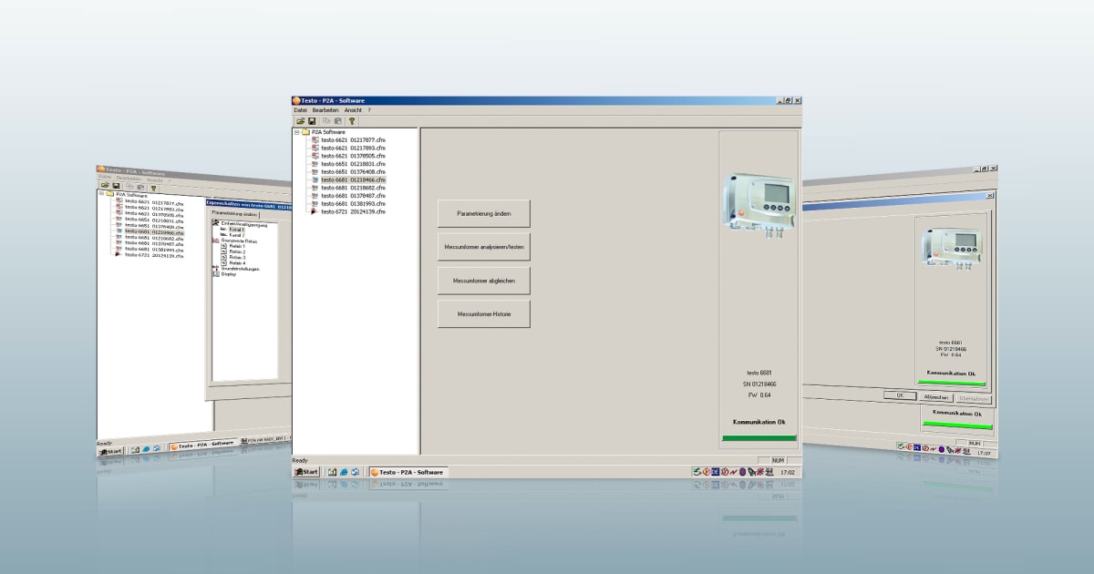Open the Ansicht menu

point(353,110)
